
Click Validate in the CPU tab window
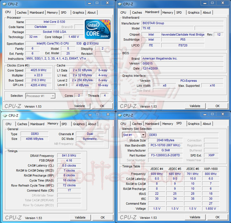(x=80, y=106)
